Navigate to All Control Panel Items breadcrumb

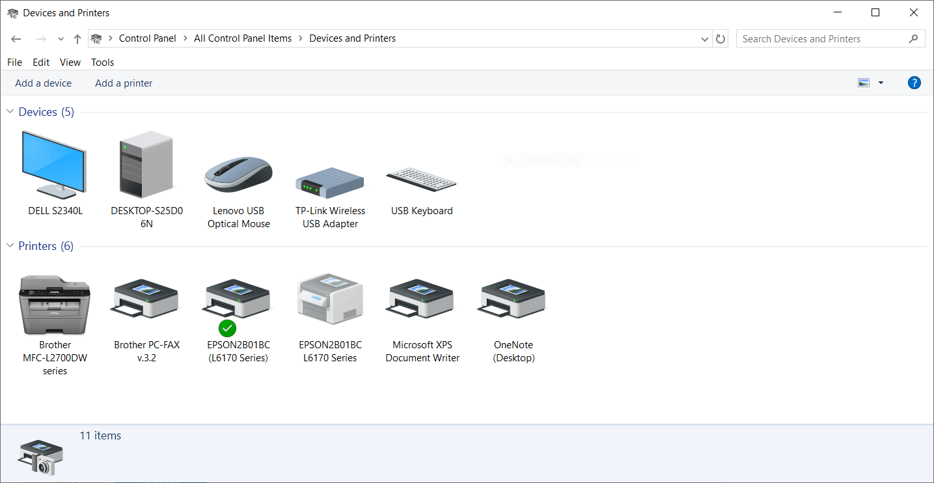tap(243, 38)
